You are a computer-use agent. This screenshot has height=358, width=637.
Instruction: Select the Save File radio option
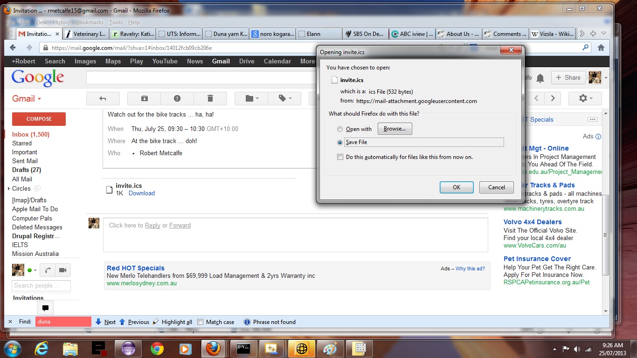click(x=340, y=143)
